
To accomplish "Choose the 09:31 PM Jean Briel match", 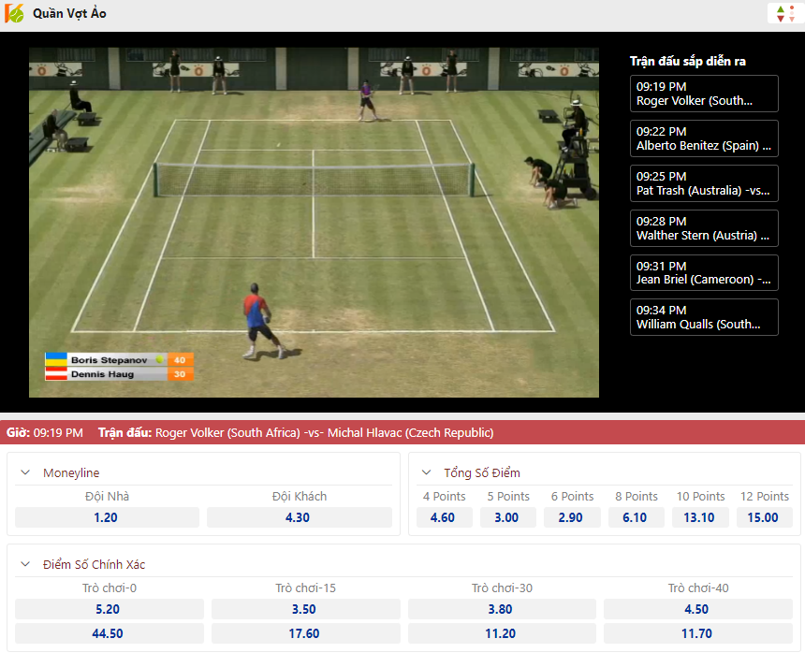I will pyautogui.click(x=704, y=272).
